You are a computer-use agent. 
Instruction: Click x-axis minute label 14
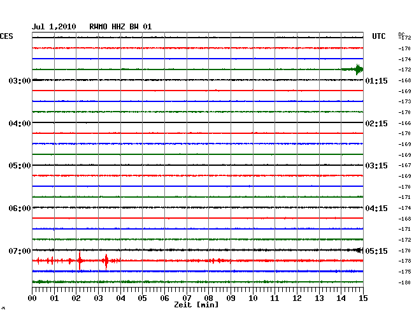[341, 298]
